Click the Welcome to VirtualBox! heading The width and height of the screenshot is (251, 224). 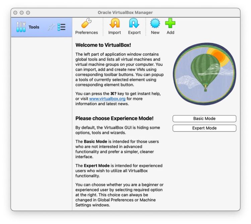coord(103,45)
